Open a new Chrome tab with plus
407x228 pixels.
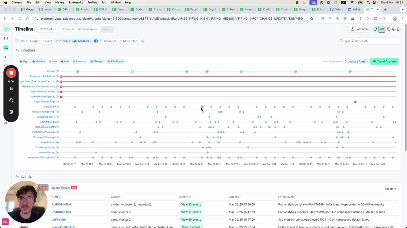point(385,9)
